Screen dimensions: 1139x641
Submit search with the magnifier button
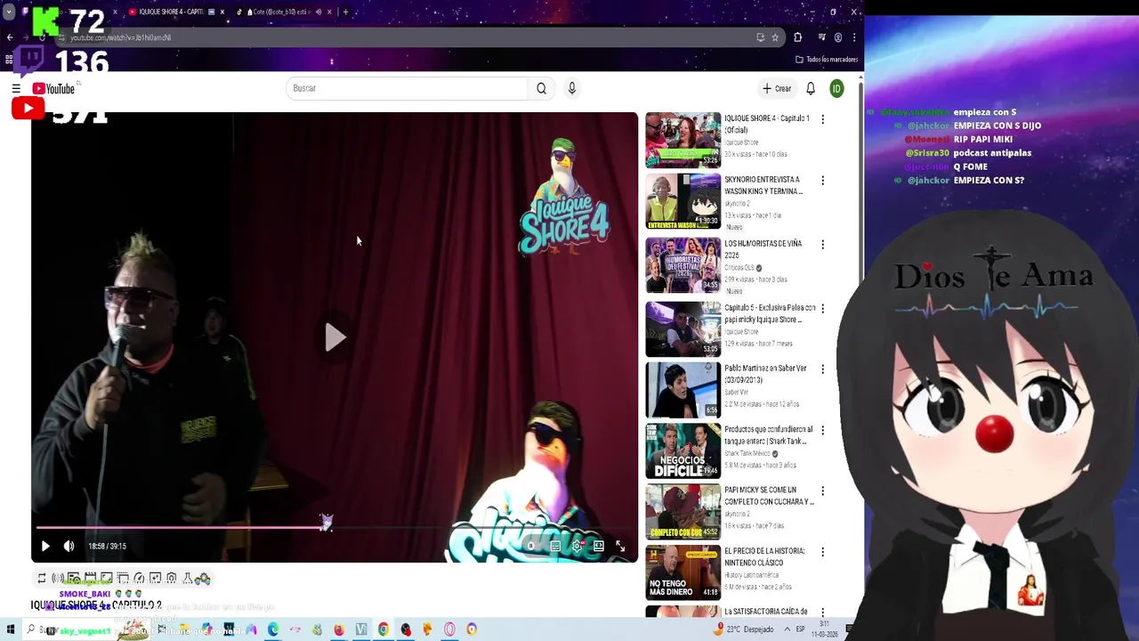(541, 88)
